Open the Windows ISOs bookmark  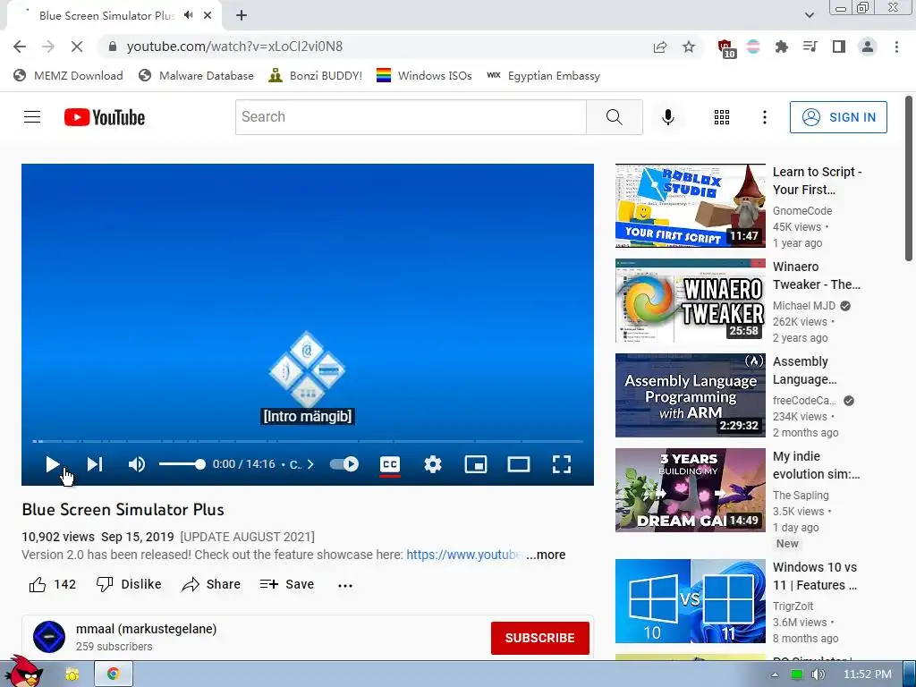pyautogui.click(x=424, y=75)
